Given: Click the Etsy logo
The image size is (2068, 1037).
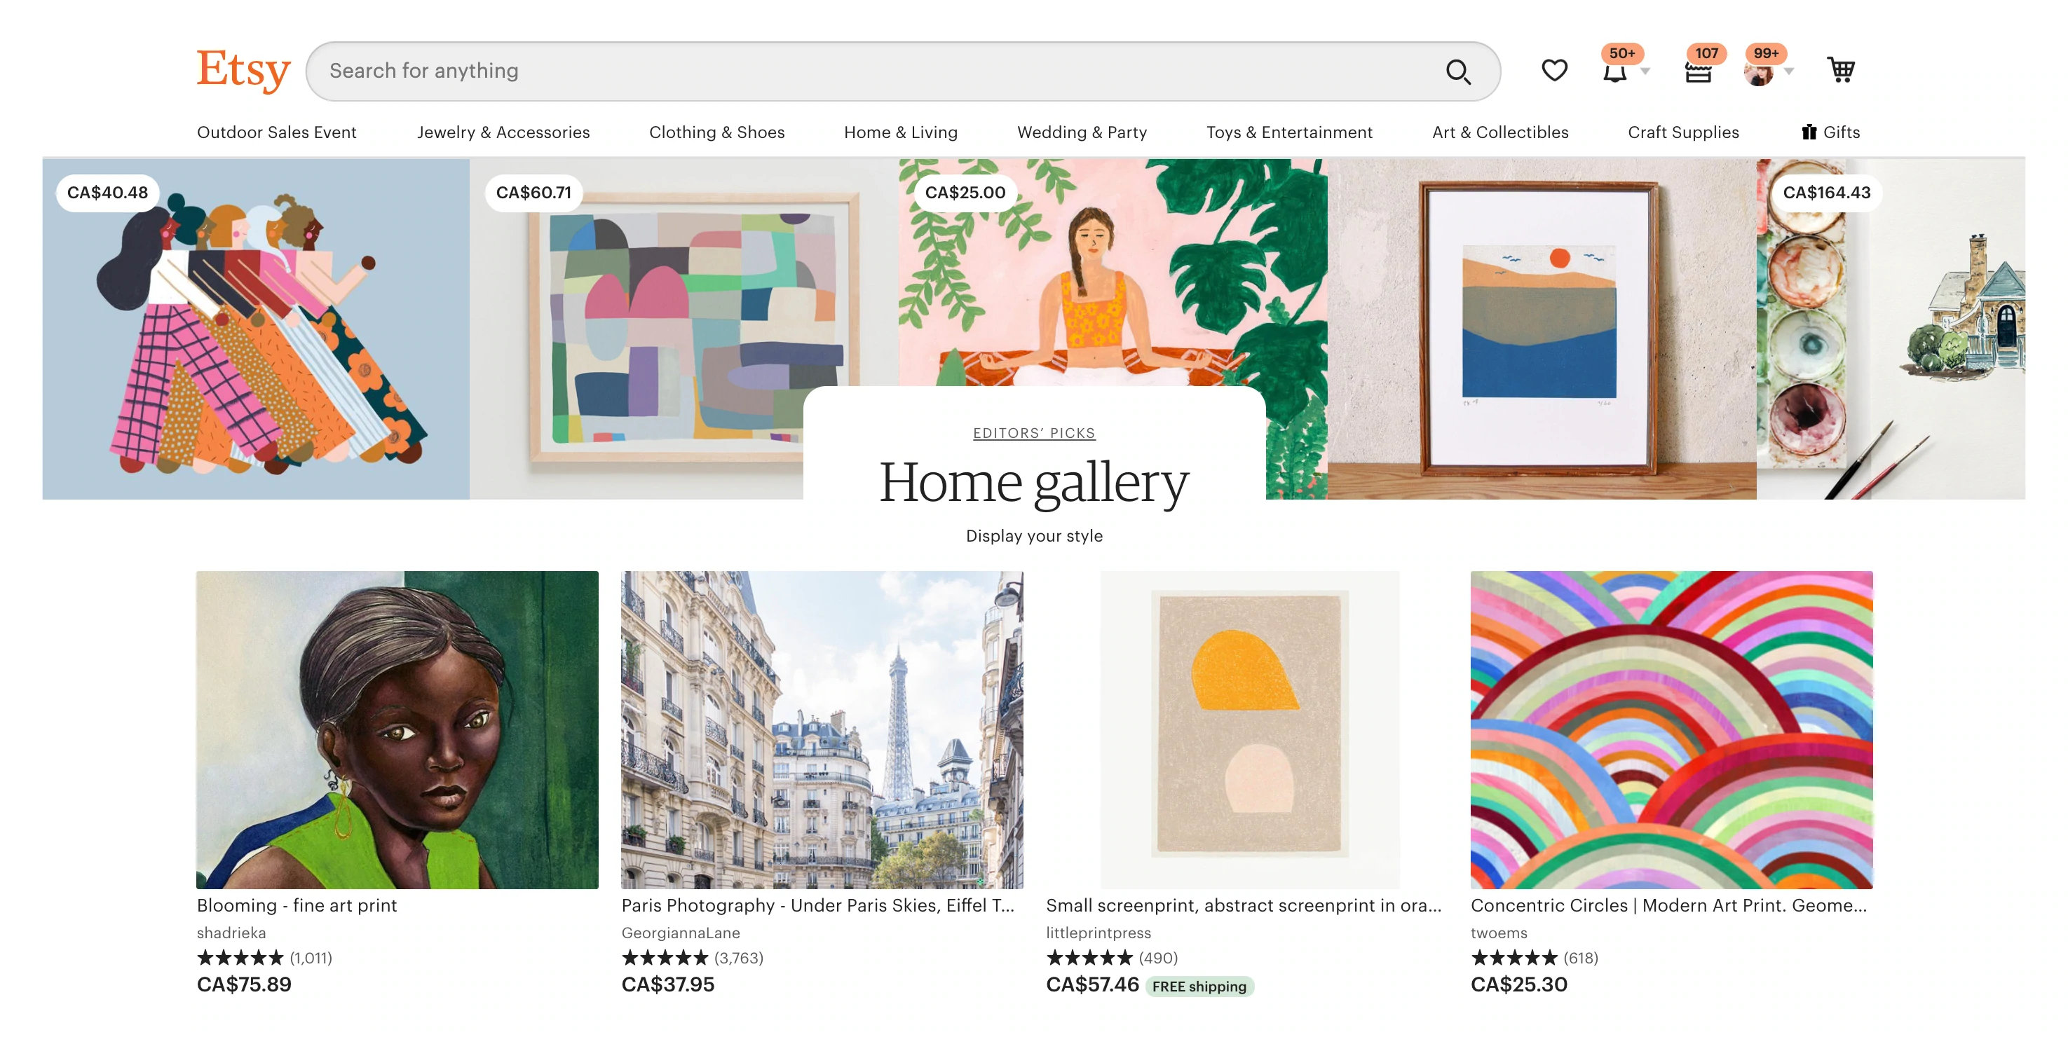Looking at the screenshot, I should coord(243,70).
